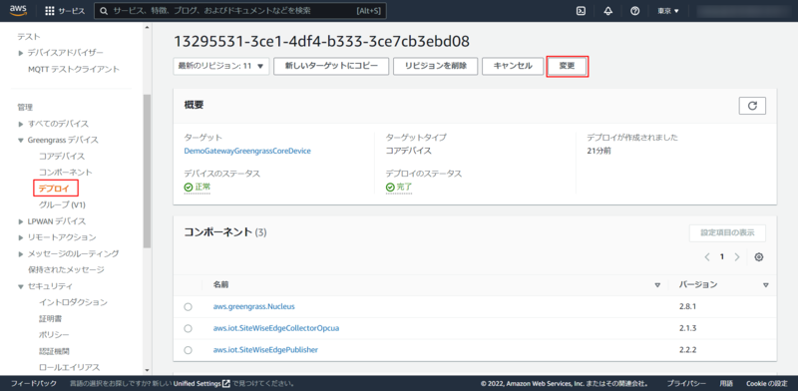Viewport: 798px width, 391px height.
Task: Open 証明書 in sidebar
Action: (x=51, y=319)
